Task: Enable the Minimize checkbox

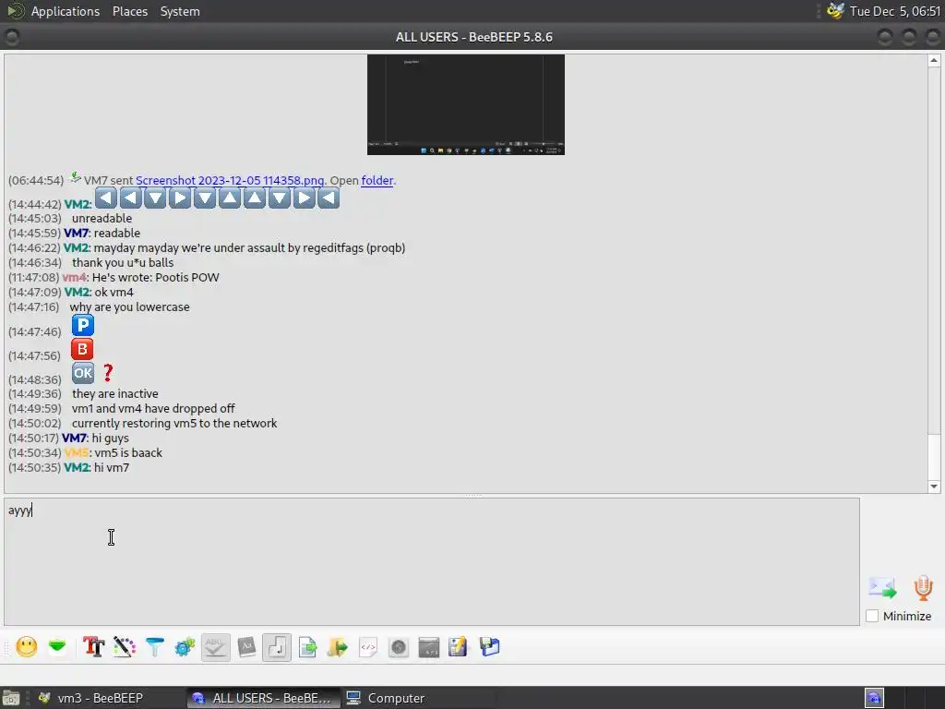Action: [x=872, y=616]
